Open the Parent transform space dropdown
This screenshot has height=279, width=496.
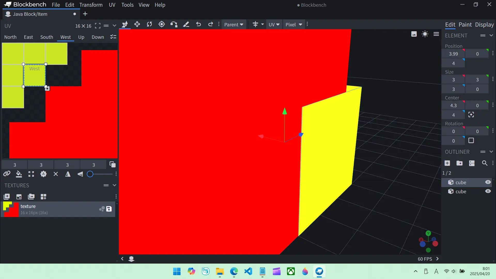point(234,25)
